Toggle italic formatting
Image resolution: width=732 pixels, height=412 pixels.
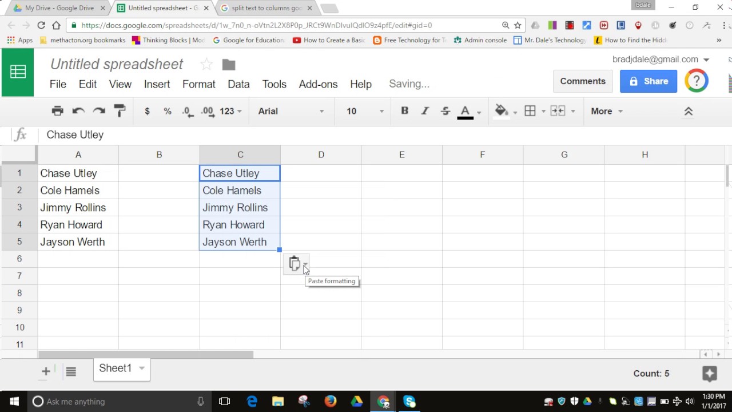coord(425,111)
